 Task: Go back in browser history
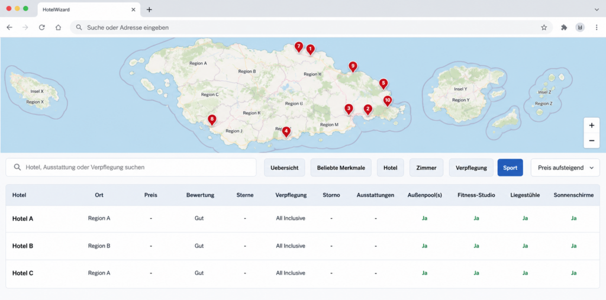coord(9,27)
